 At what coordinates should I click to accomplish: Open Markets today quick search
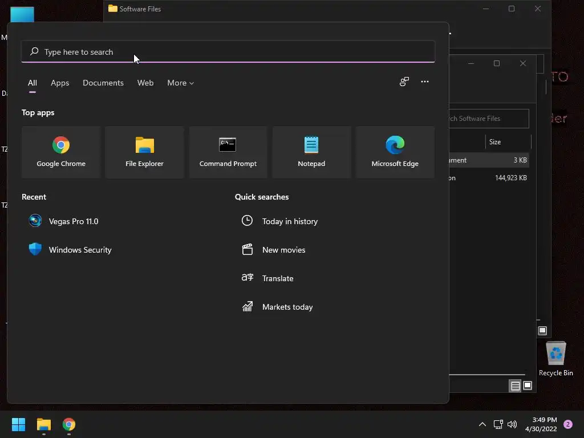(277, 307)
